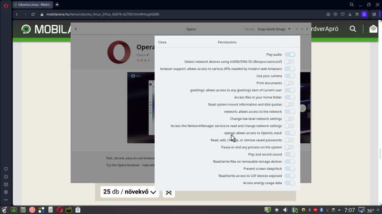
Task: Bookmark page with the heart icon
Action: pyautogui.click(x=342, y=14)
